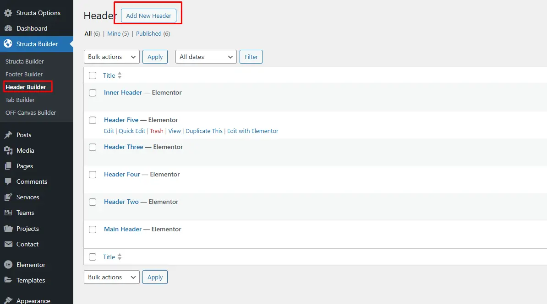This screenshot has width=547, height=304.
Task: Select the Main Header checkbox
Action: 93,229
